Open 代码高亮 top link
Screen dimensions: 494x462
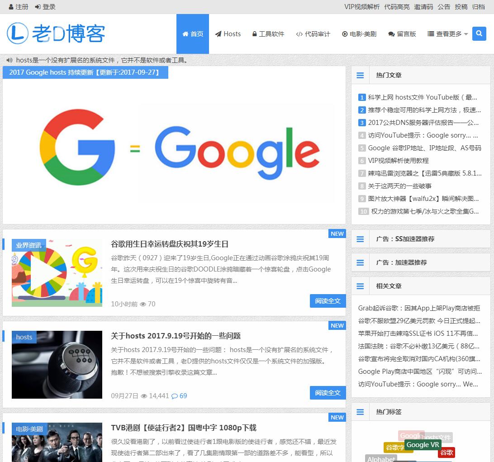click(x=397, y=7)
